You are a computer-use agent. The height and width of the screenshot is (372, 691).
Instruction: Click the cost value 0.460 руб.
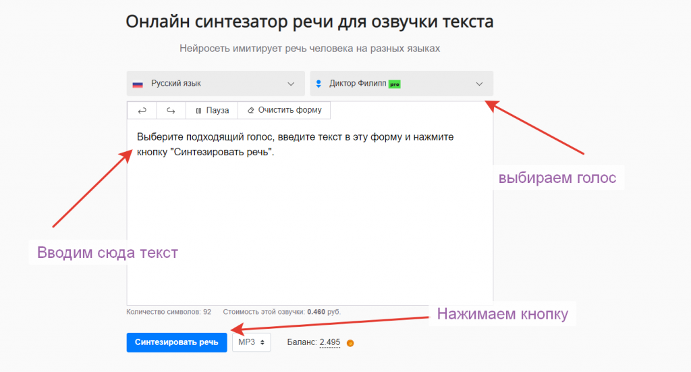click(324, 312)
